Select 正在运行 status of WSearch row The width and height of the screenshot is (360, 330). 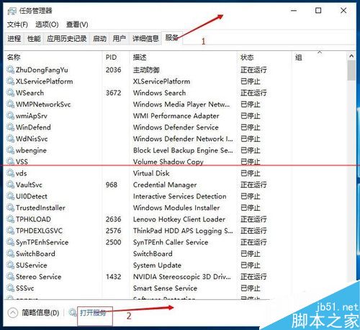coord(253,93)
